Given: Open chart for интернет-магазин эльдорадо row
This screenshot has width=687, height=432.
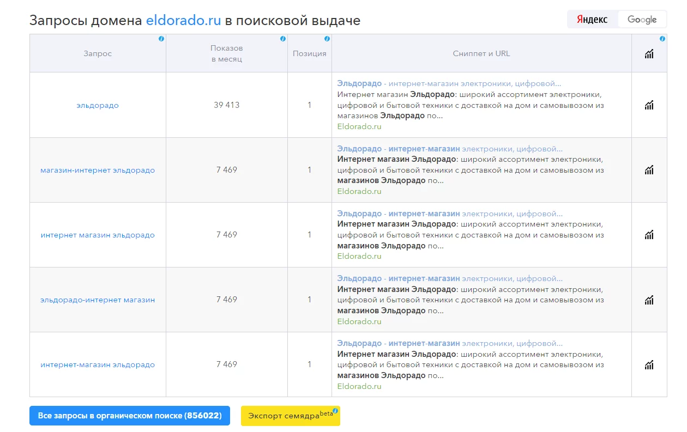Looking at the screenshot, I should (x=649, y=364).
